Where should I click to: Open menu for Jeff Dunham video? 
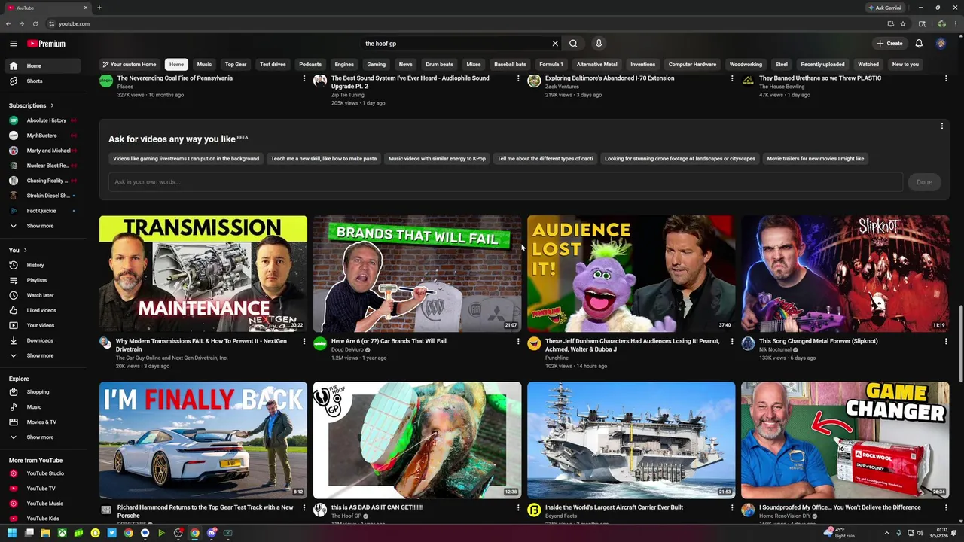[x=732, y=342]
